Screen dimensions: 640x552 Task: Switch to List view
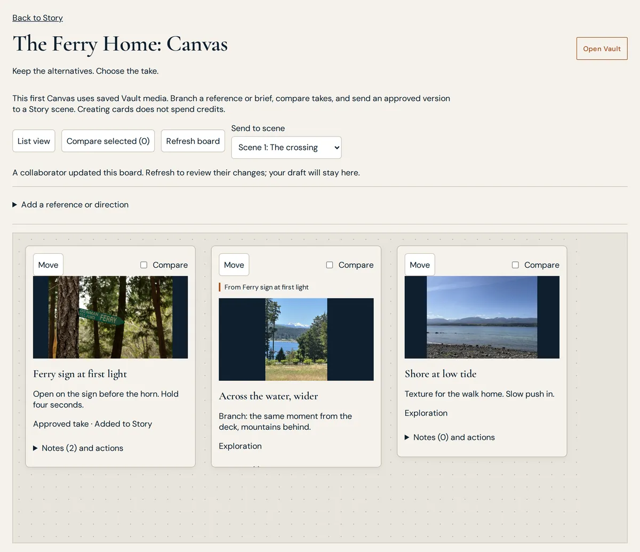coord(34,141)
